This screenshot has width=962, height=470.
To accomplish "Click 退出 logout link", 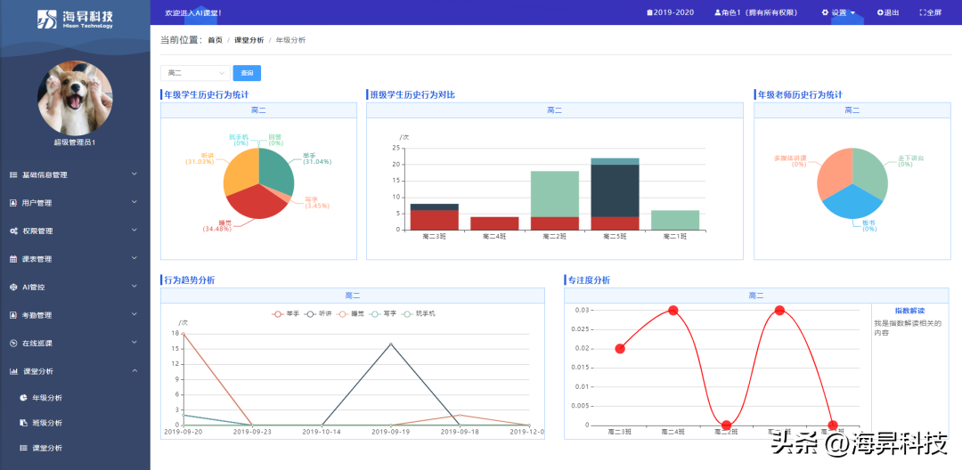I will (x=888, y=12).
